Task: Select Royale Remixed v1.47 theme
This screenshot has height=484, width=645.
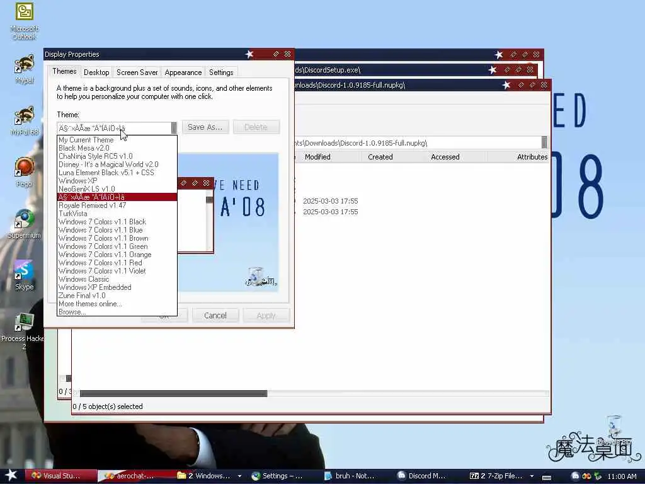Action: pos(117,205)
